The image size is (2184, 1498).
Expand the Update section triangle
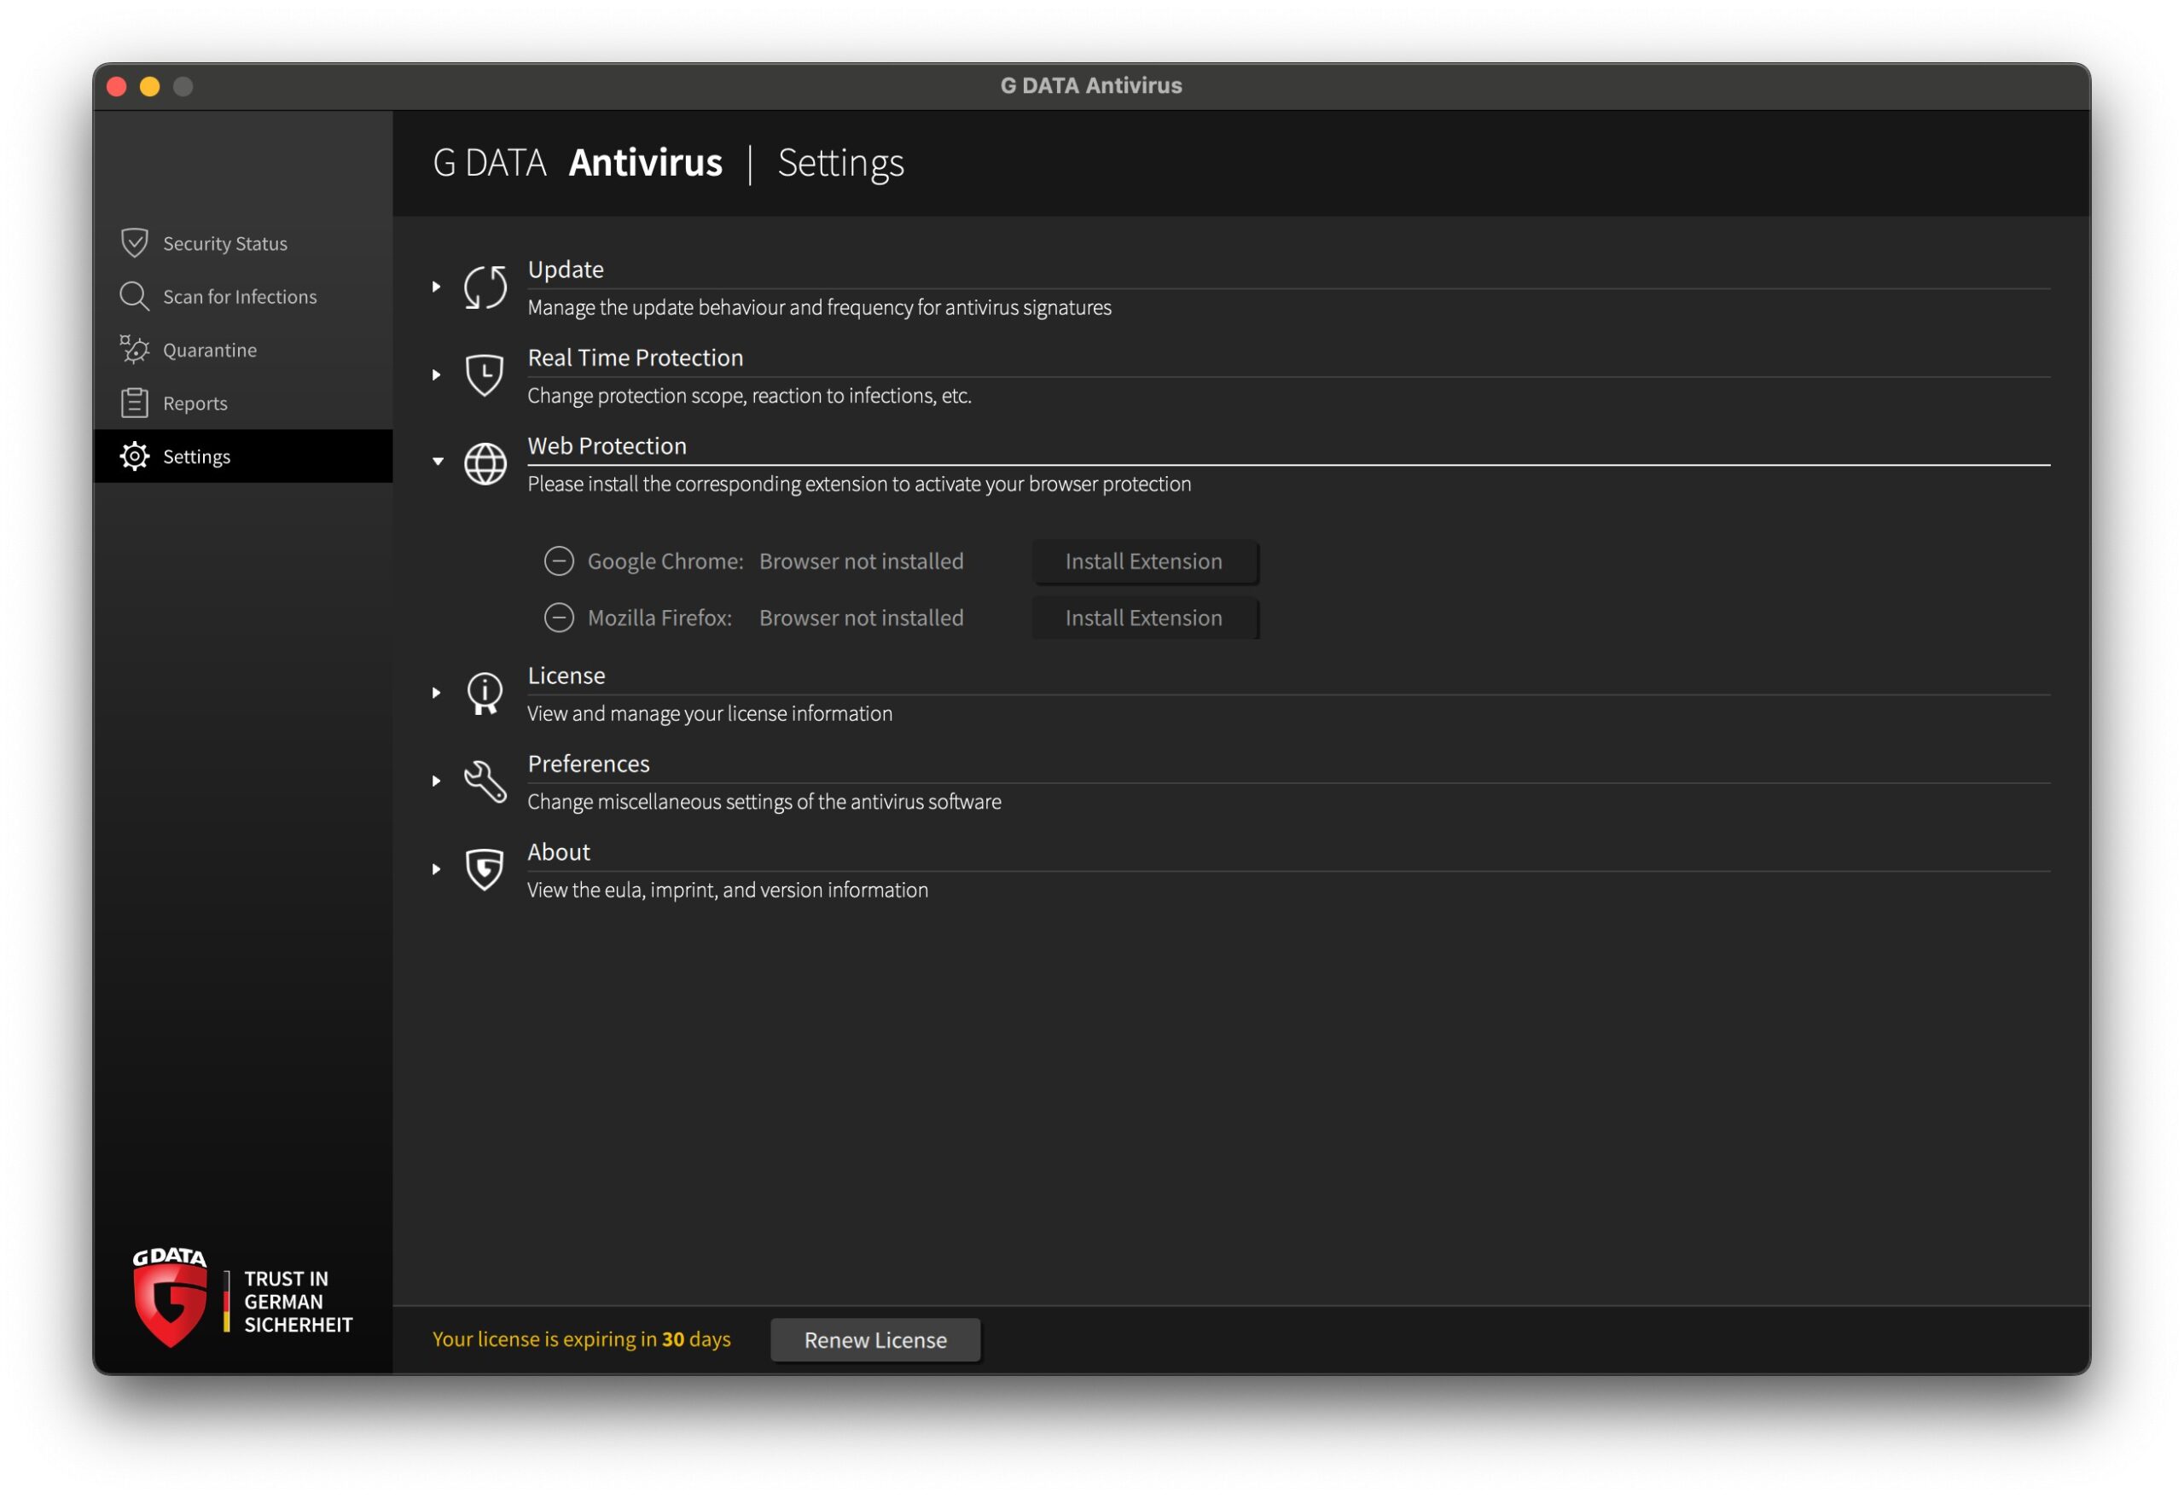tap(436, 287)
